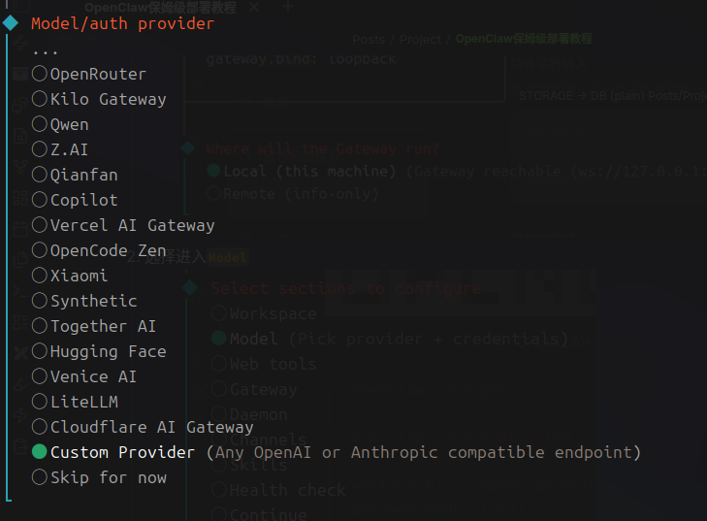Open the Posts breadcrumb link
This screenshot has height=521, width=707.
pyautogui.click(x=369, y=40)
